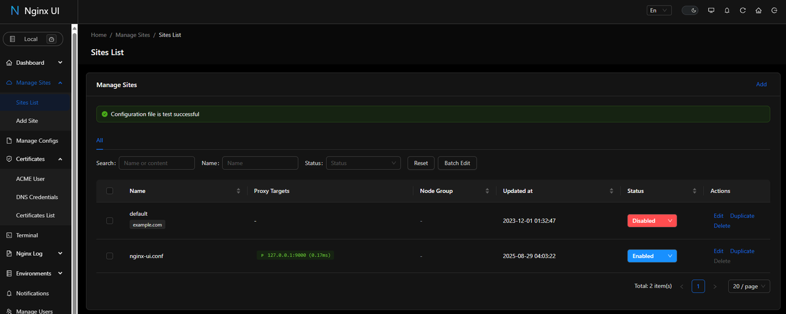786x314 pixels.
Task: Click the Manage Configs file icon
Action: click(x=9, y=140)
